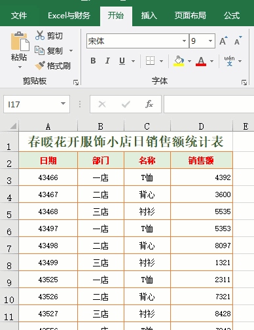Select cell with sales value 5535
This screenshot has height=330, width=254.
pos(202,211)
